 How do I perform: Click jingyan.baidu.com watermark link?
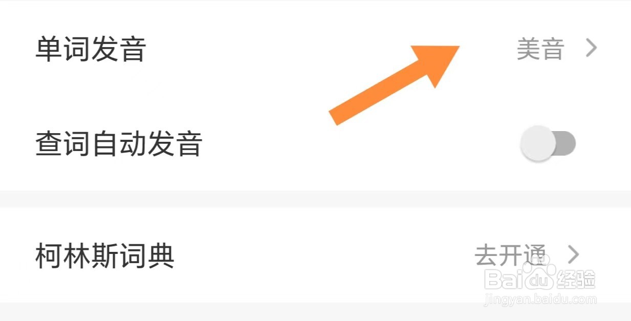[x=540, y=299]
